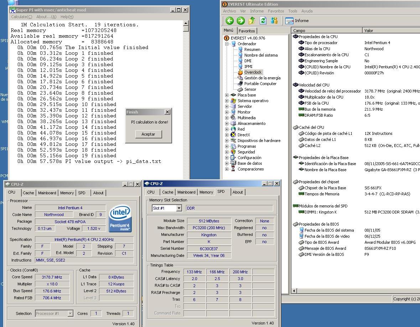420x327 pixels.
Task: Click the Velocidad de reloj del procesador row
Action: point(359,91)
